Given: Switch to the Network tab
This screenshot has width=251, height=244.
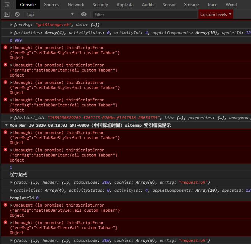Looking at the screenshot, I should pos(76,5).
